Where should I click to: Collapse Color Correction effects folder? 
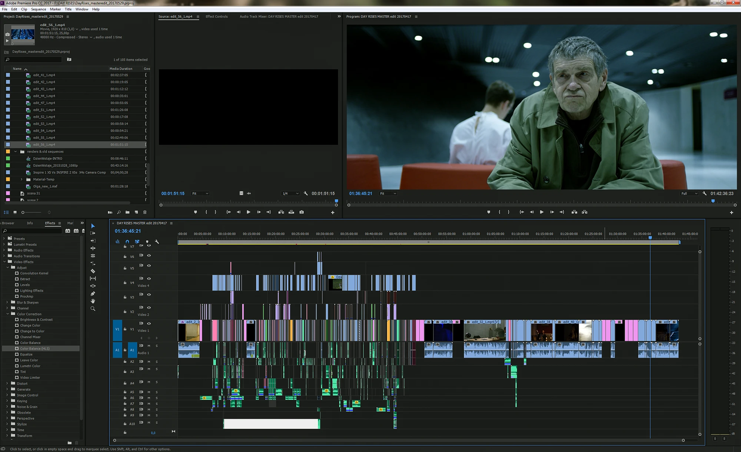coord(7,314)
